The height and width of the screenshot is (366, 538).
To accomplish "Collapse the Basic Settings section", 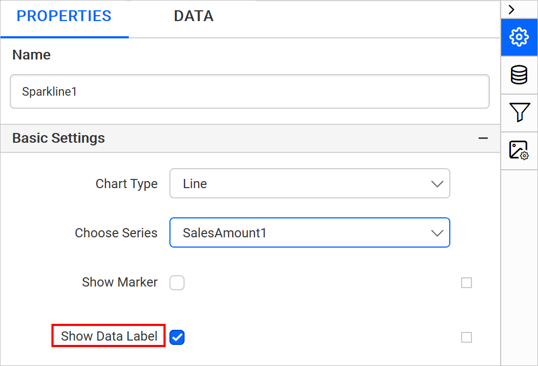I will 483,138.
